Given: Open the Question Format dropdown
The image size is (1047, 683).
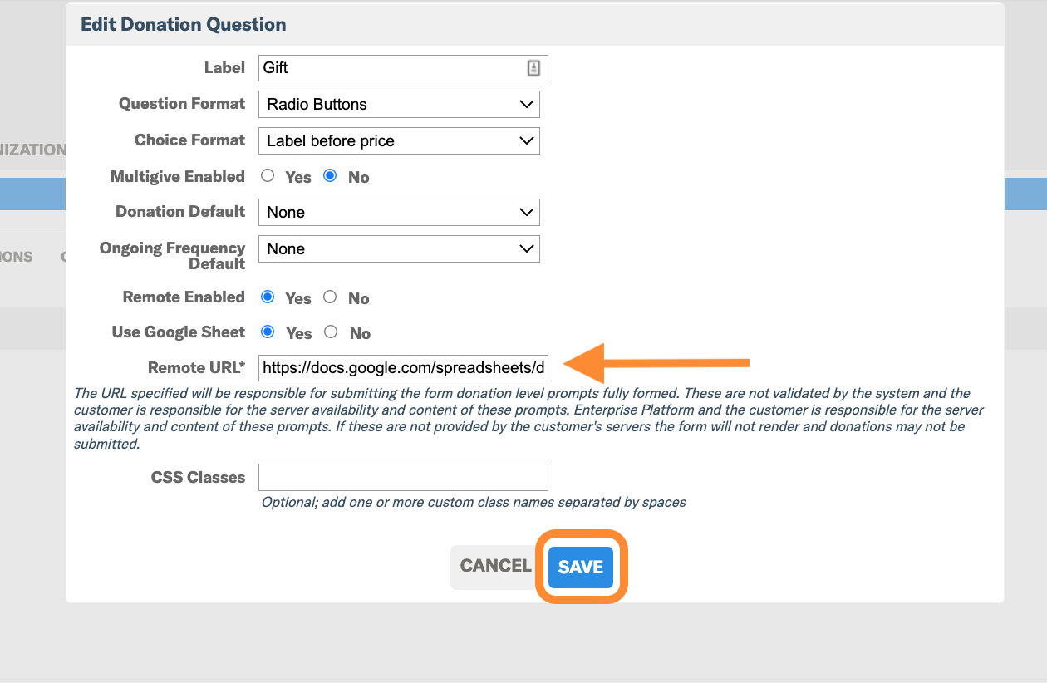Looking at the screenshot, I should click(399, 104).
